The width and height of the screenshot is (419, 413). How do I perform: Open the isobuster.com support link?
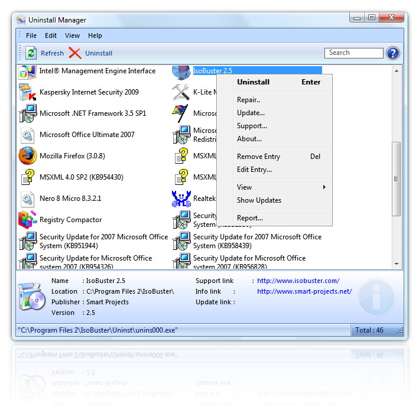[298, 281]
